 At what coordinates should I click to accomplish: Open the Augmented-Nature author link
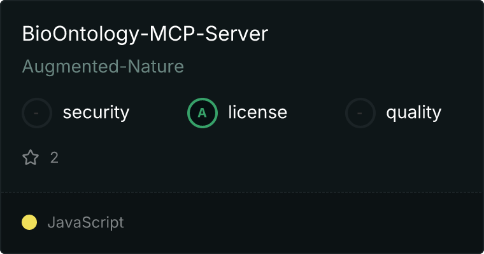tap(103, 67)
